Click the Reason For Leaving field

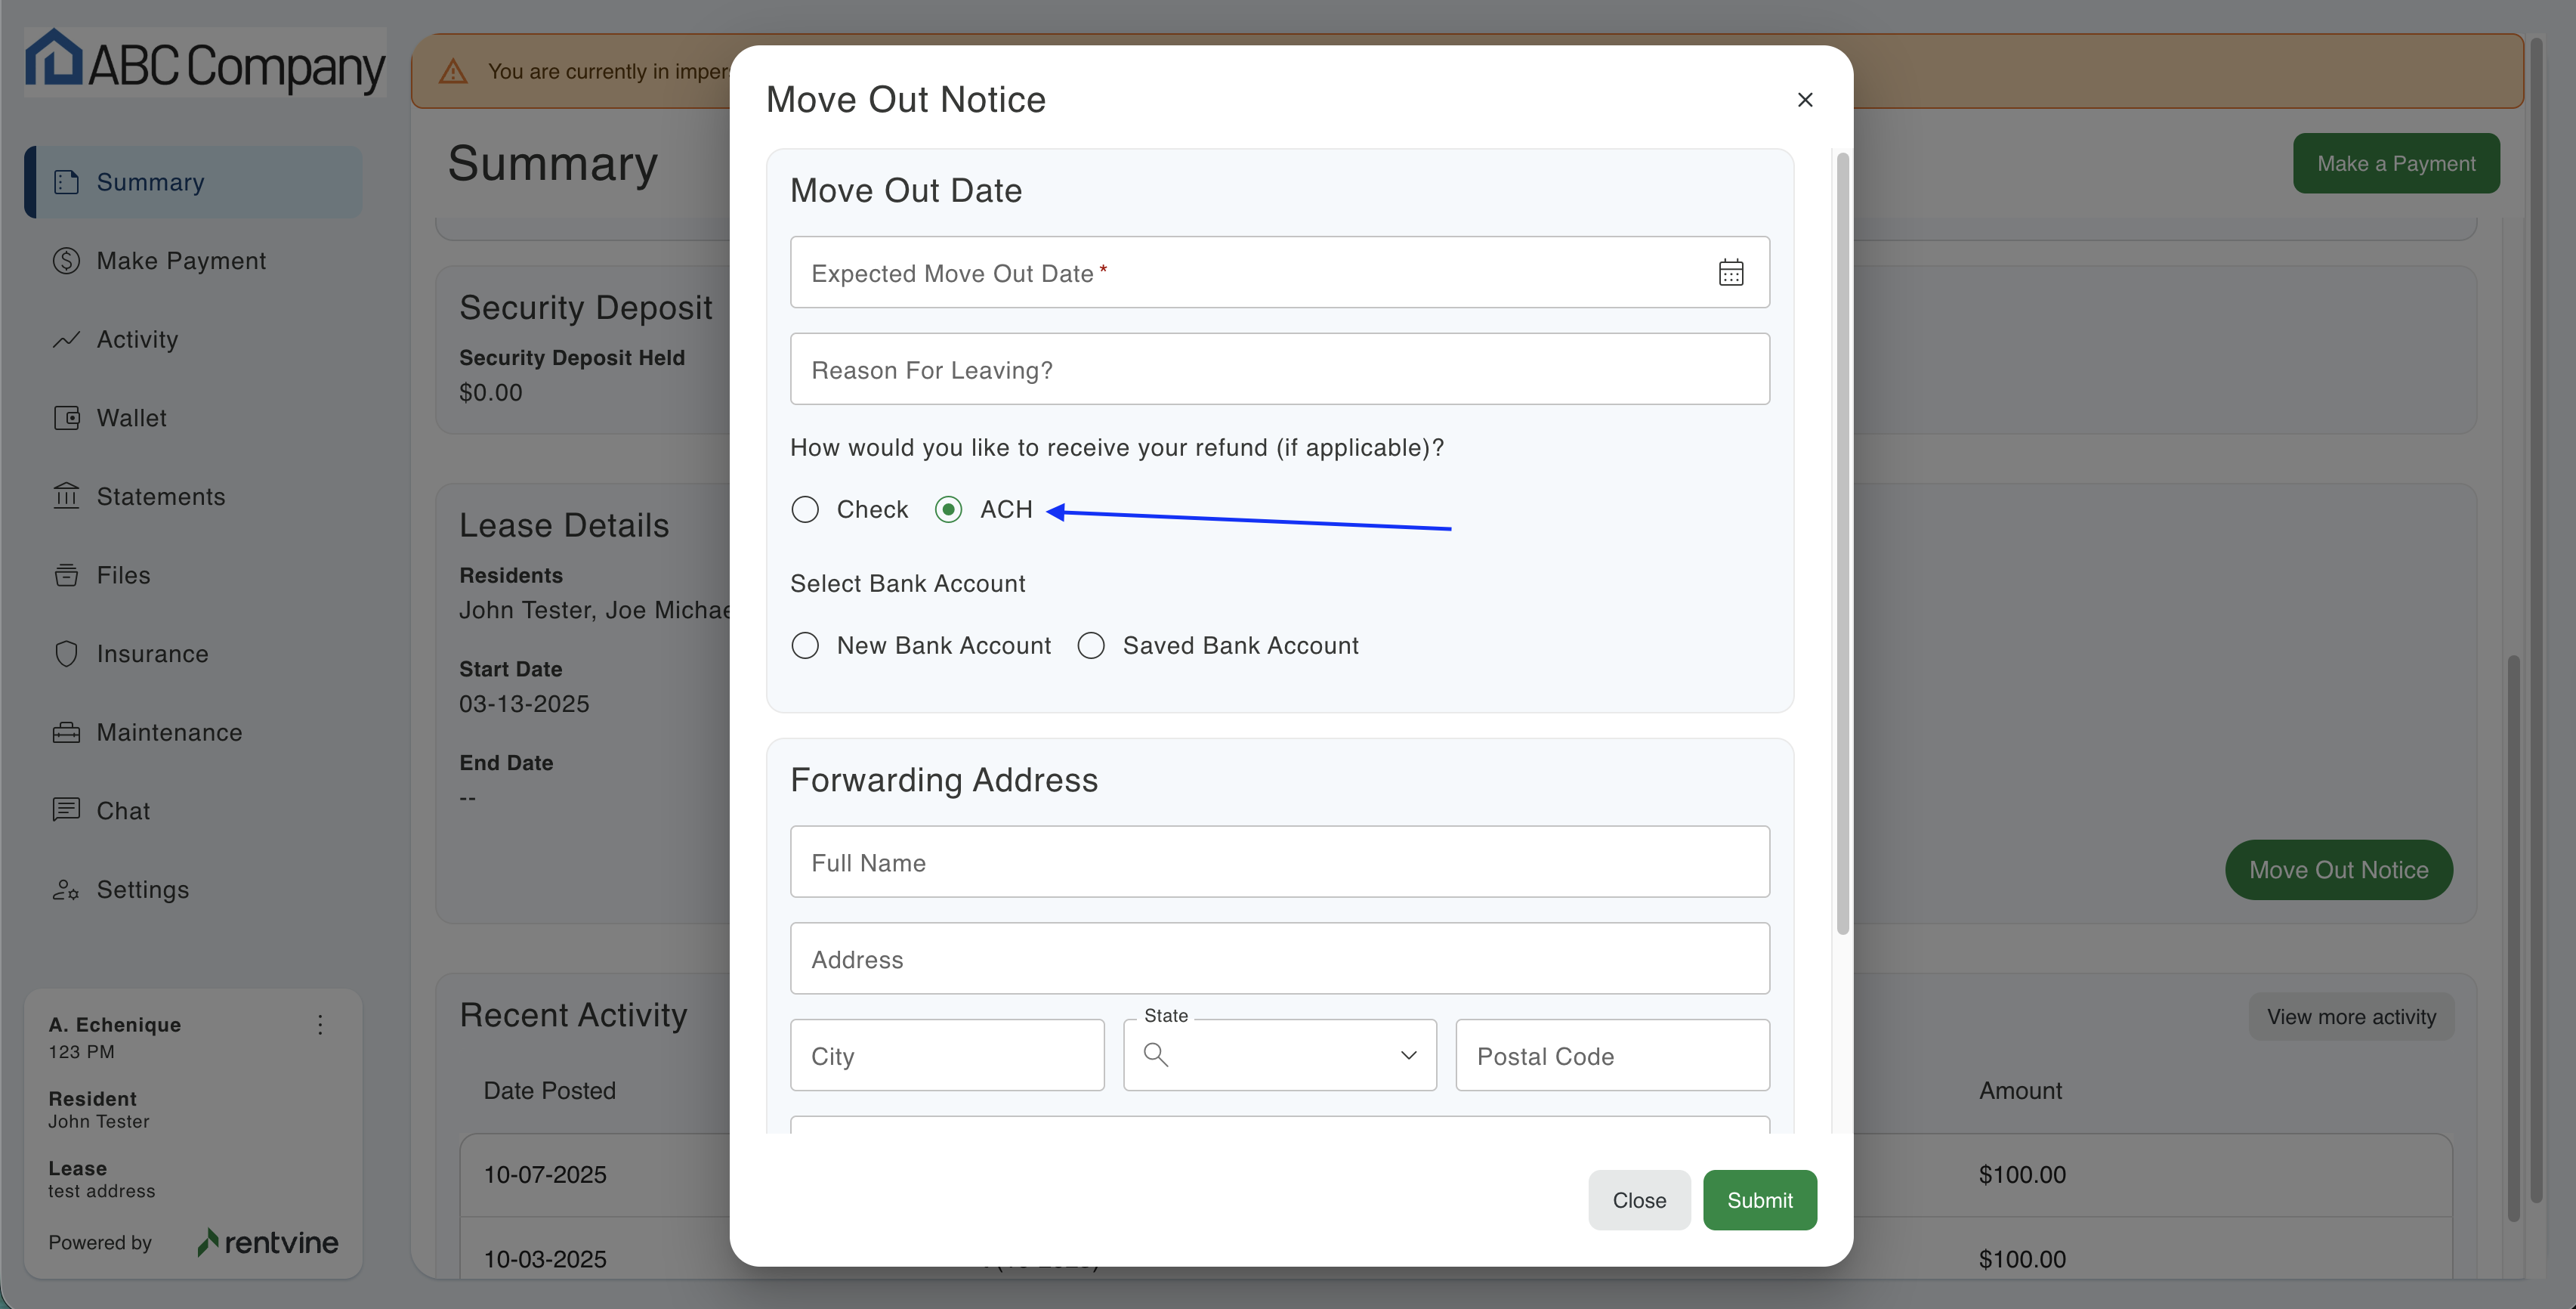pos(1279,370)
